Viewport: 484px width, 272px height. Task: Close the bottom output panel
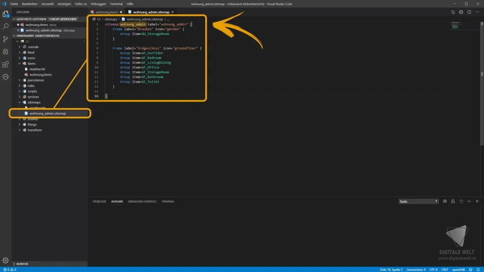point(477,201)
